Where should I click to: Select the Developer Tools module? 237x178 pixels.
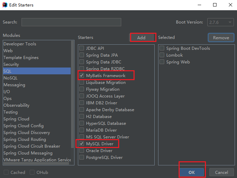pyautogui.click(x=20, y=44)
